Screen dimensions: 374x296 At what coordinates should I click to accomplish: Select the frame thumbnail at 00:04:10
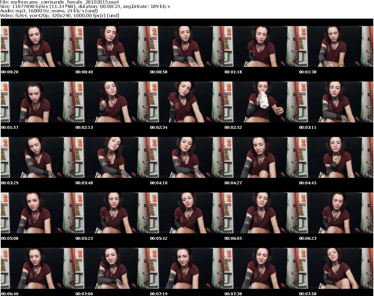187,158
